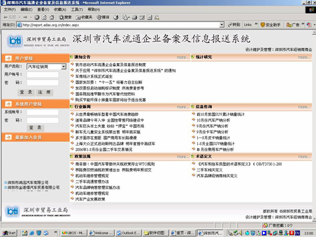The height and width of the screenshot is (237, 316).
Task: Click the 转到 (Go) button
Action: (x=234, y=25)
